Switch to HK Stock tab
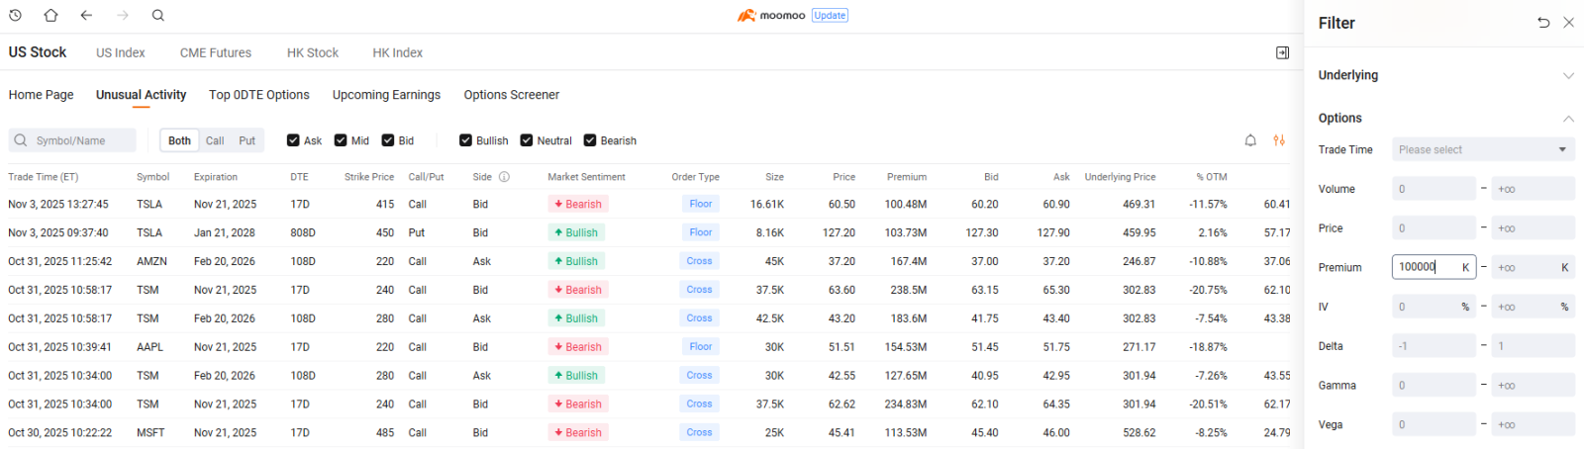Screen dimensions: 1584x449 pyautogui.click(x=313, y=52)
